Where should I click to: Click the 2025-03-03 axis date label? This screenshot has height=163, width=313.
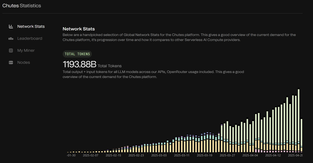[x=159, y=155]
